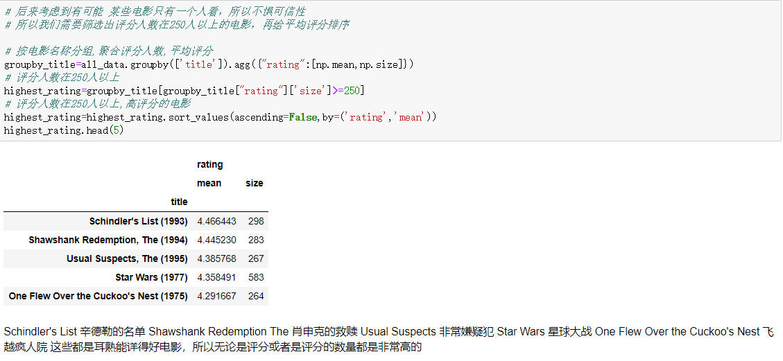This screenshot has height=361, width=783.
Task: Click the sort_values code line
Action: [221, 117]
